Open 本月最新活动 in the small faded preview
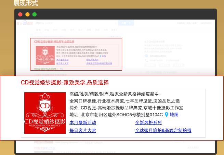 [x=63, y=60]
